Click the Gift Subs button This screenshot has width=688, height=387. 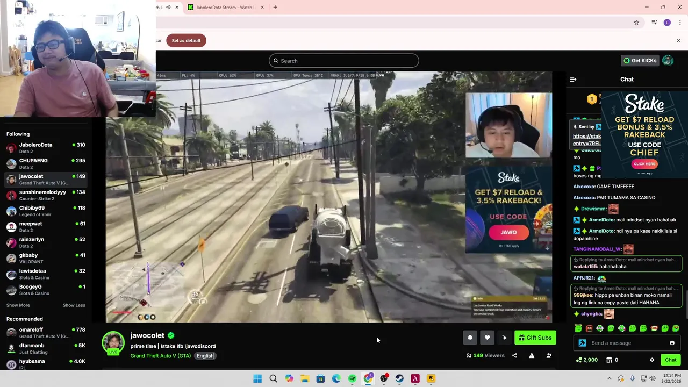point(535,338)
